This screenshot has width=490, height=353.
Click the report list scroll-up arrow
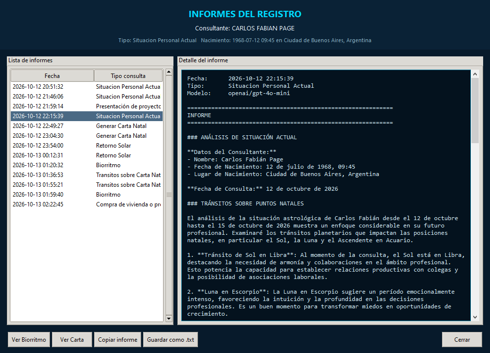point(169,72)
